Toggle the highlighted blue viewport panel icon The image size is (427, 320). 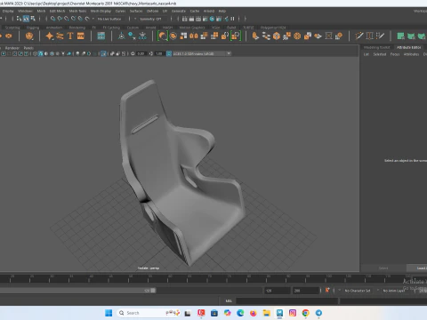(x=103, y=53)
